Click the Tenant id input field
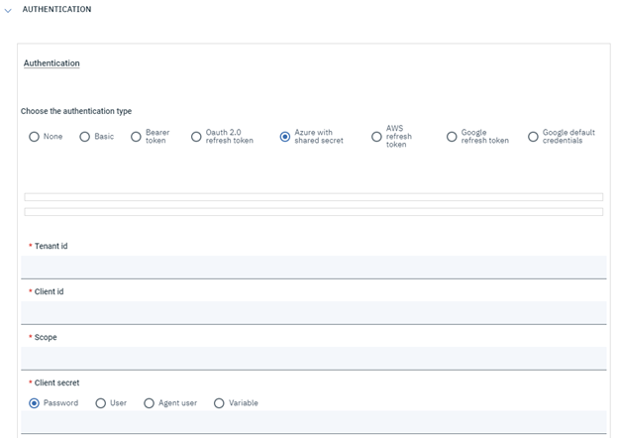Image resolution: width=618 pixels, height=438 pixels. point(313,267)
